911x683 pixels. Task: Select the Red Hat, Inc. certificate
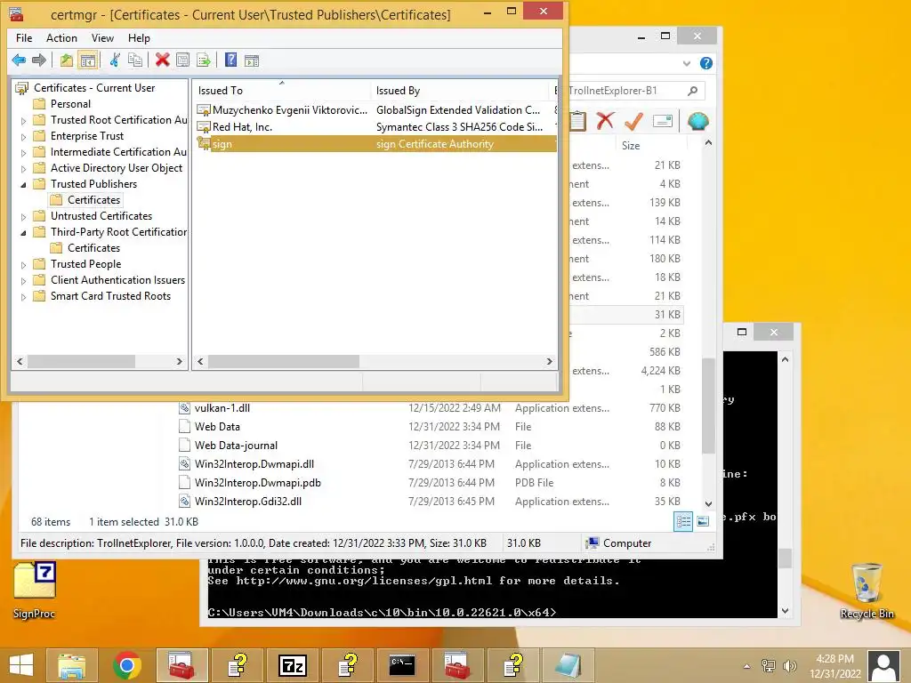[x=375, y=126]
